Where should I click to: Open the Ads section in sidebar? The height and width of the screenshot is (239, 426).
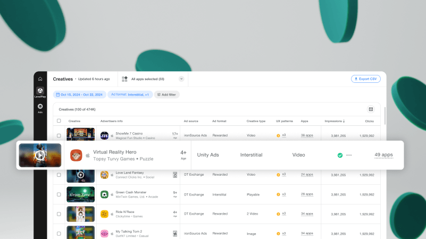[x=40, y=108]
